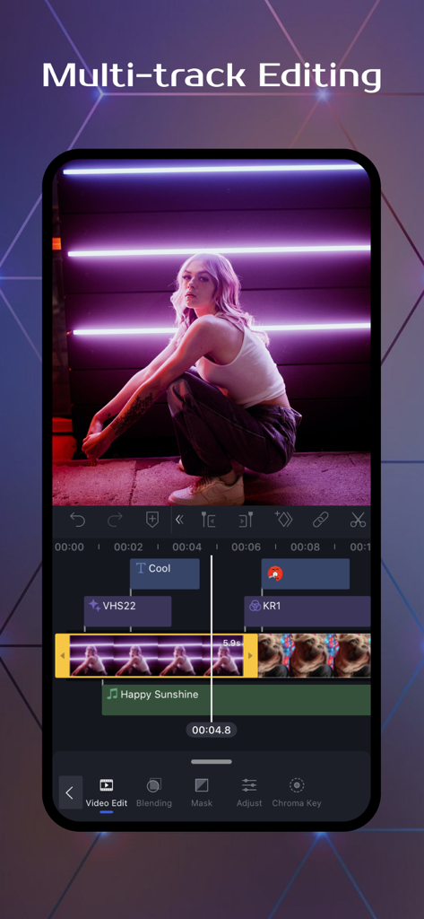Tap the sparkle icon on VHS22 clip

pos(94,606)
